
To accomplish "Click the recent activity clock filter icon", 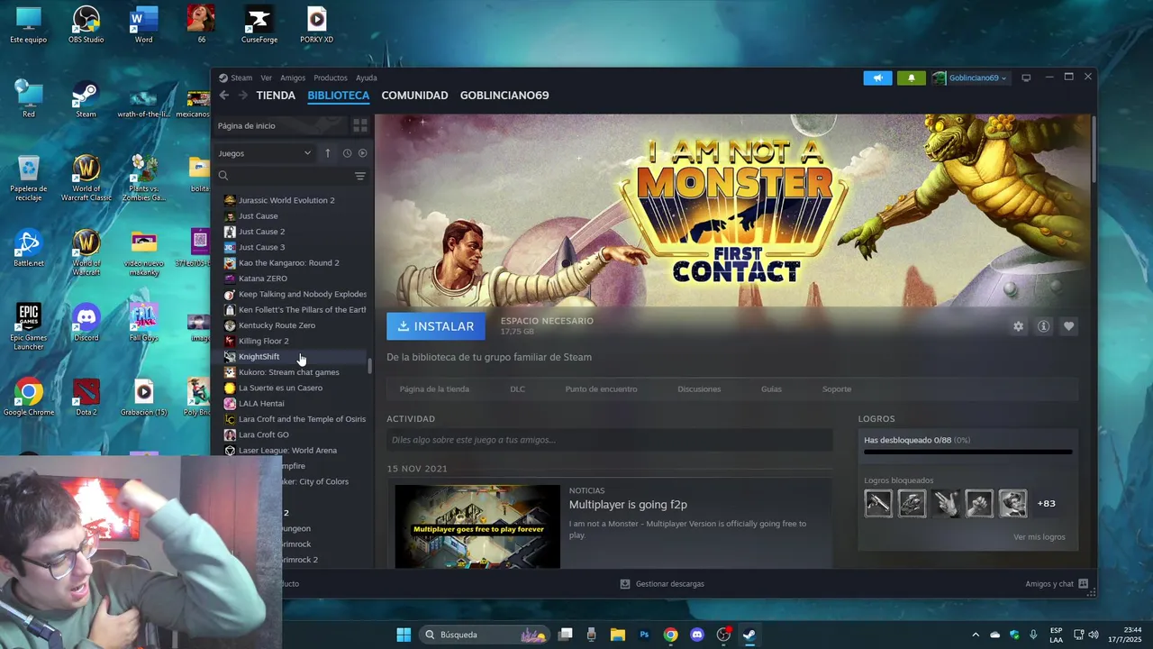I will pyautogui.click(x=347, y=153).
